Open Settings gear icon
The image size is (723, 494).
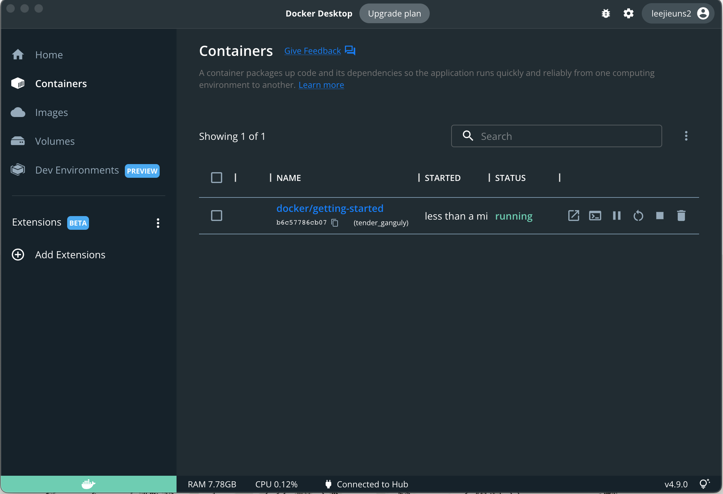point(628,14)
